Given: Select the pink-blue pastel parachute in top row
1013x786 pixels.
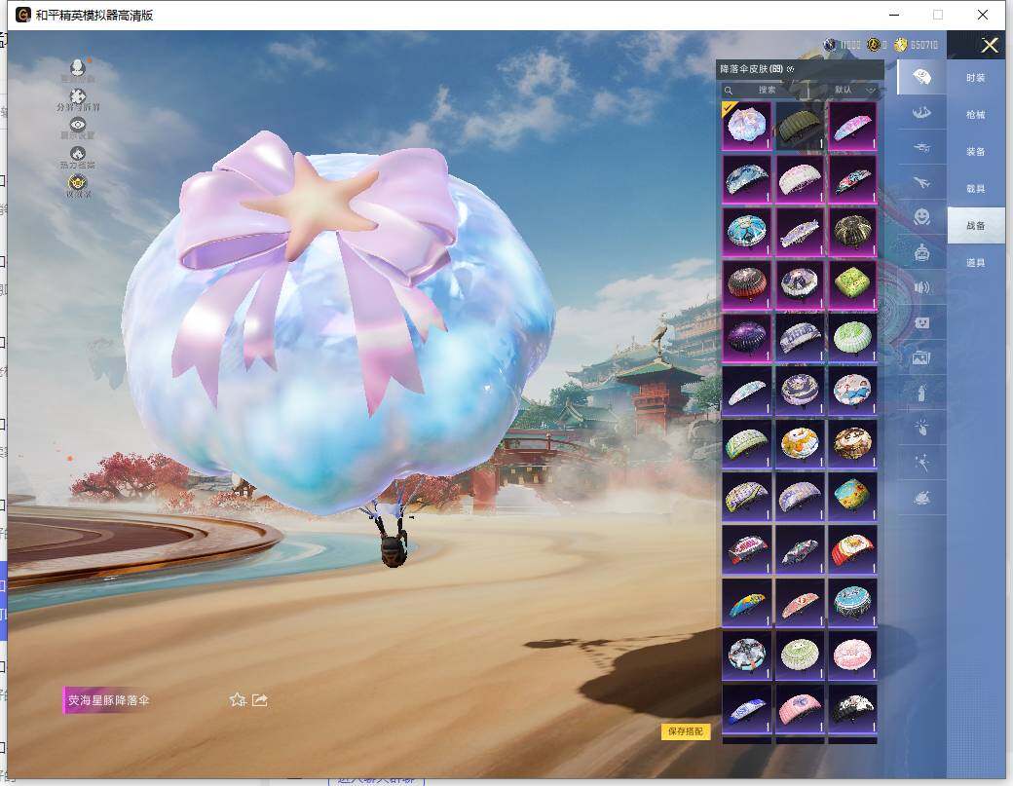Looking at the screenshot, I should [852, 126].
